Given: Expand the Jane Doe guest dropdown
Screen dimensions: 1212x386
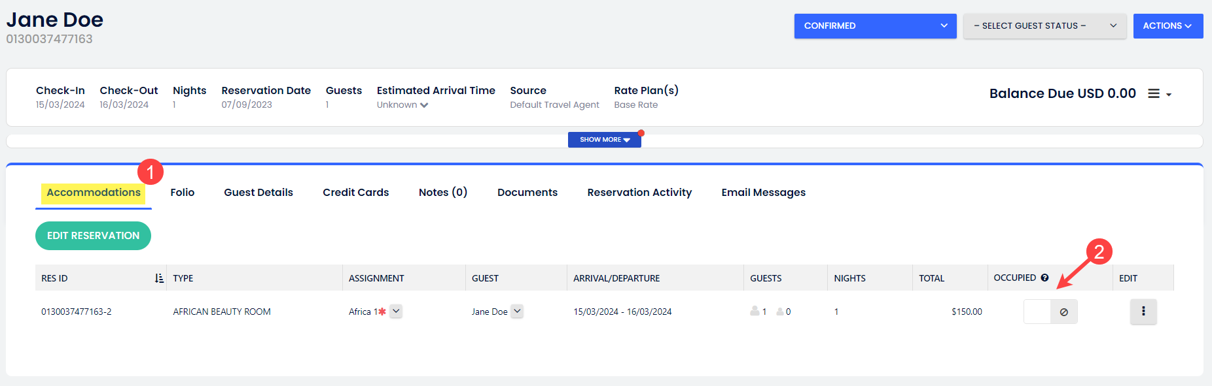Looking at the screenshot, I should coord(517,312).
